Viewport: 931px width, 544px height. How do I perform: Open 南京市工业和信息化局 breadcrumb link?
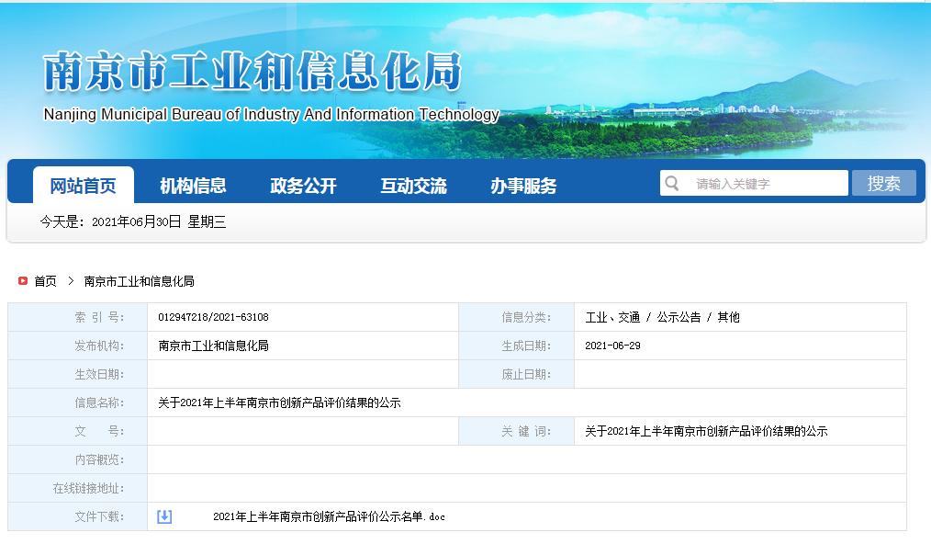[x=139, y=281]
